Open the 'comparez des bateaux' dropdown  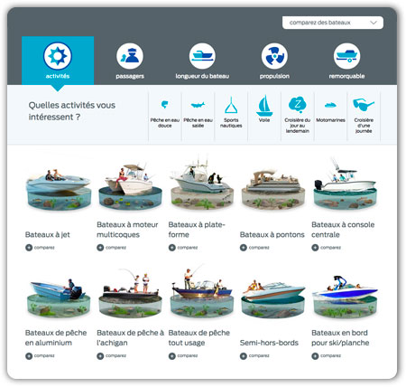(333, 23)
